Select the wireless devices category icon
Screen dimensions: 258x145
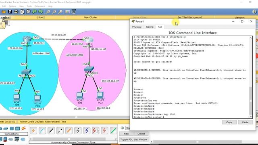[x=17, y=128]
